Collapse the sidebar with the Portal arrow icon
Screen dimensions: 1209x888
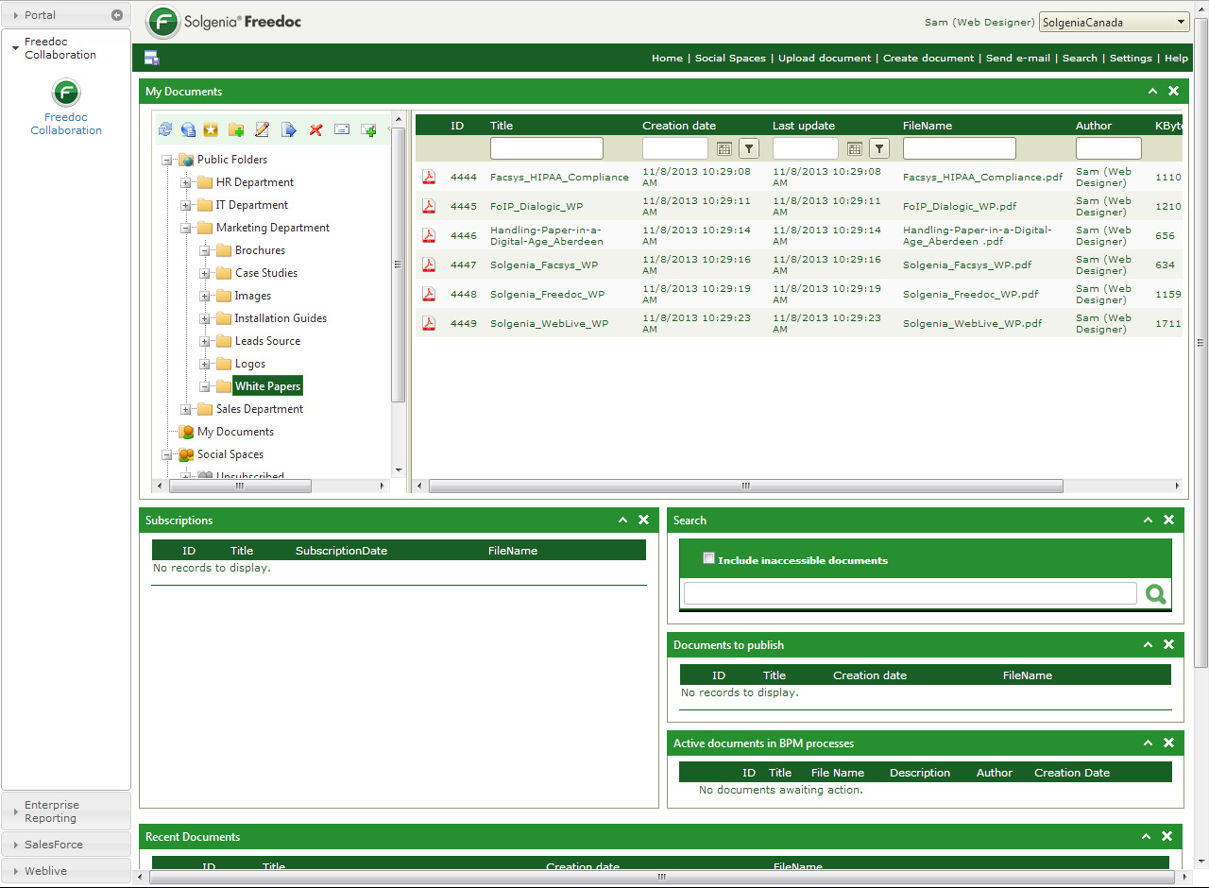[x=117, y=15]
